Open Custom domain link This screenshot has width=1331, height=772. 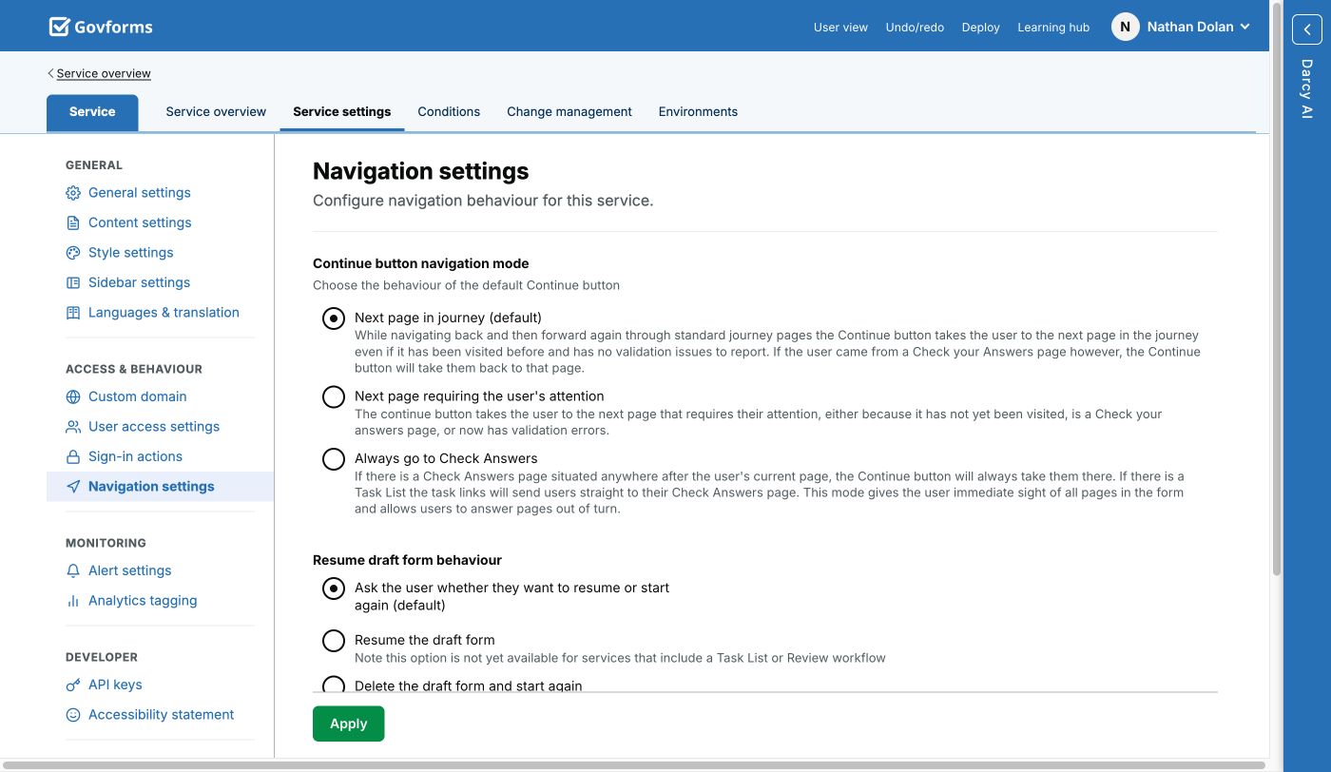click(x=138, y=396)
